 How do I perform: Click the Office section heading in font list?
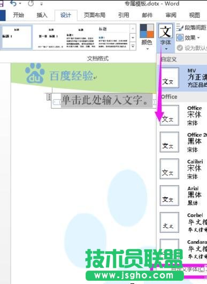(169, 96)
